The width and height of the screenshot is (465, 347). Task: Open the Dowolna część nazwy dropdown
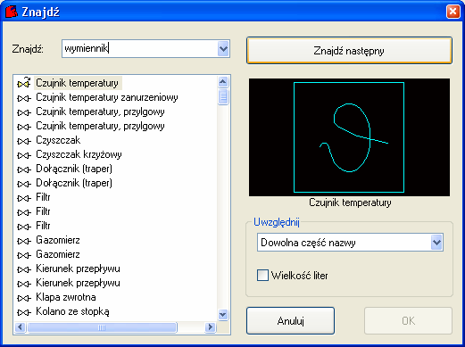(436, 243)
